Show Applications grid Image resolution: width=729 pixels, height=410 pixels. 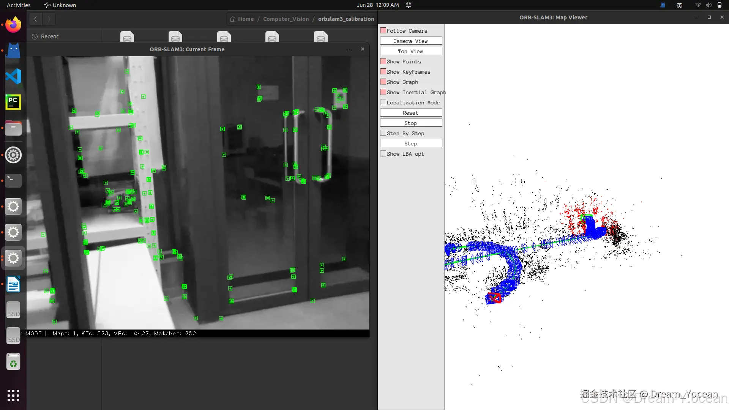pyautogui.click(x=13, y=395)
